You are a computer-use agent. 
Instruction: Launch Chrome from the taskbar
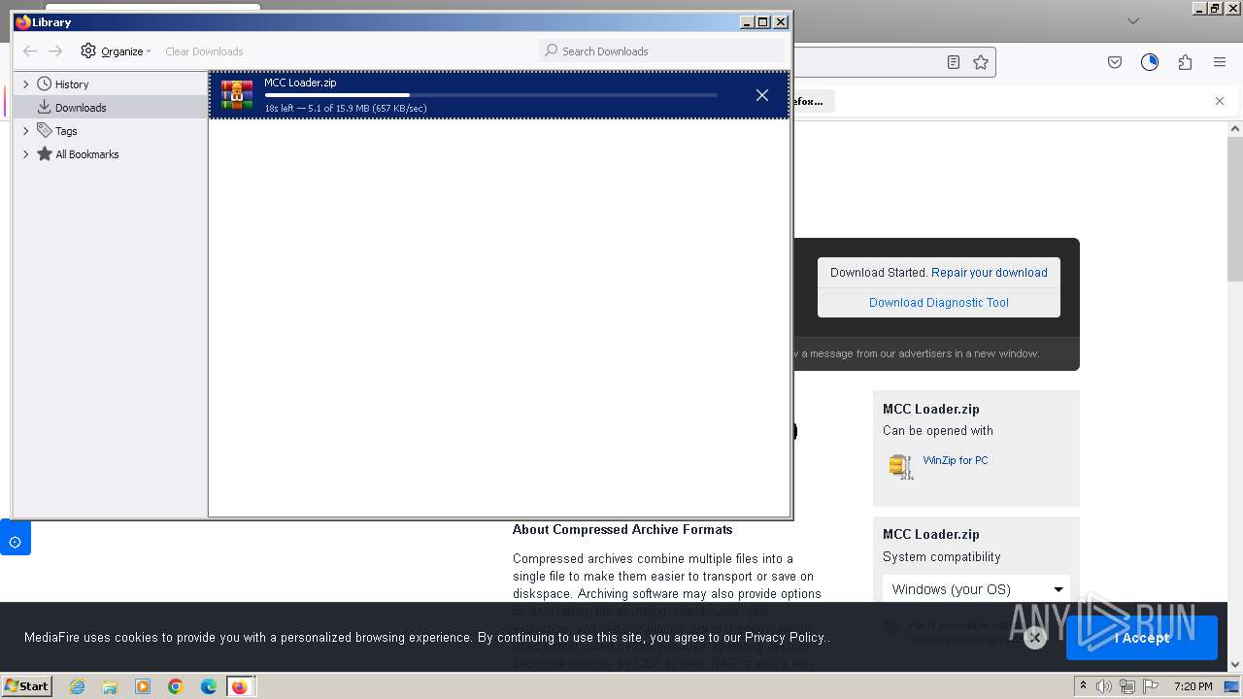pos(176,686)
